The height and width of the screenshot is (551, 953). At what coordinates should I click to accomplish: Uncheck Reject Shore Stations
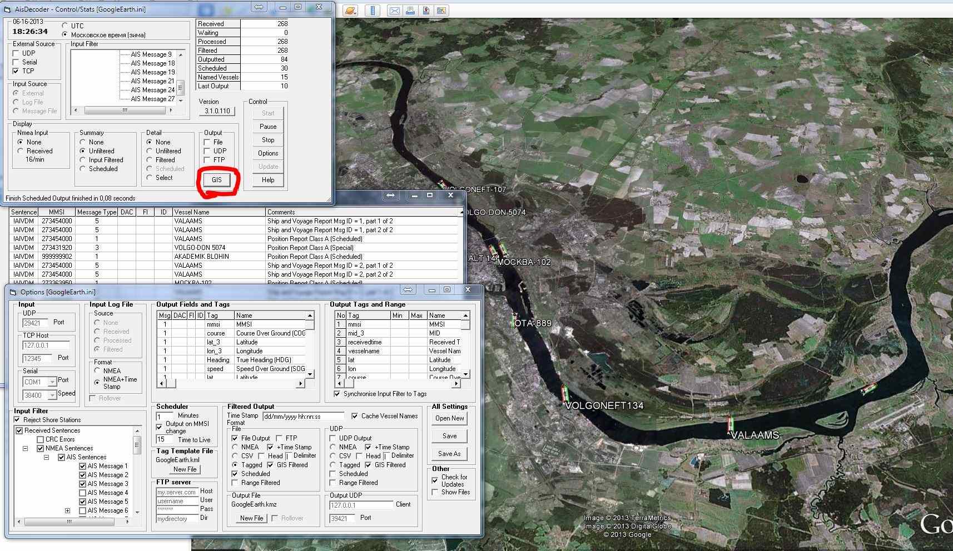(x=17, y=420)
